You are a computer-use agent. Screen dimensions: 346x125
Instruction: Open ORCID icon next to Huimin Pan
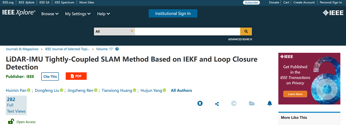coord(29,90)
